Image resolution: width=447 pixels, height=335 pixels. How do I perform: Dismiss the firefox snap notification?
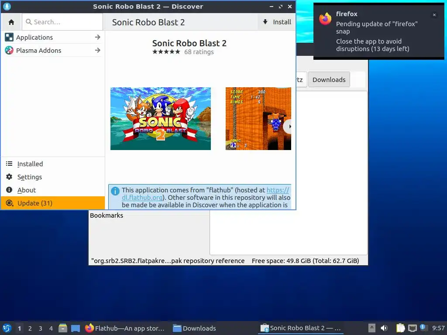434,15
